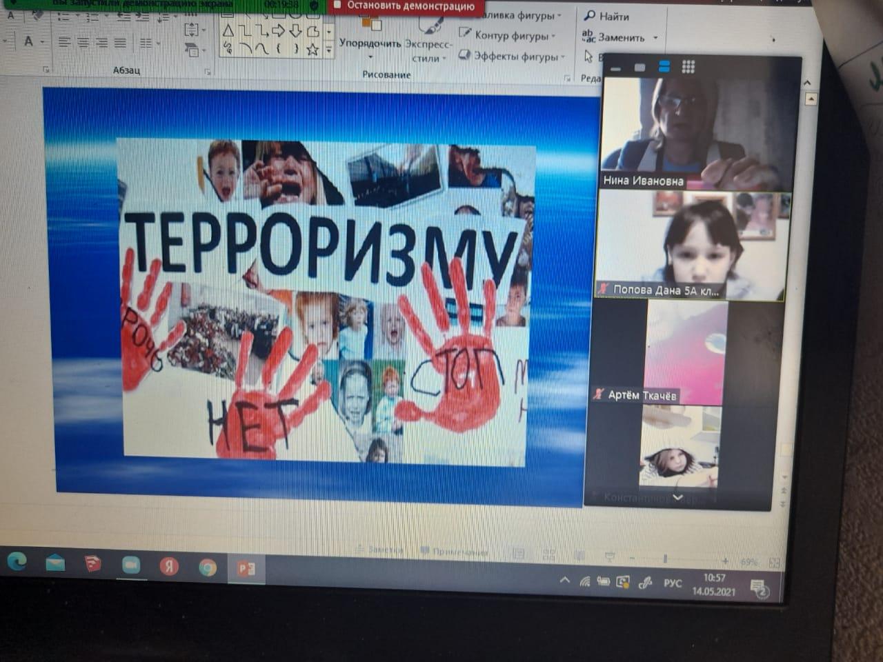The image size is (883, 662).
Task: Toggle align text left
Action: pyautogui.click(x=64, y=43)
